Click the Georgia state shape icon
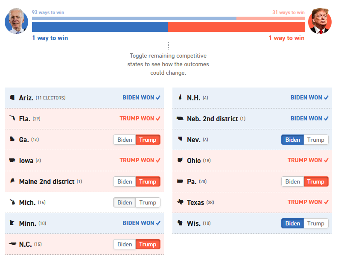The height and width of the screenshot is (263, 338). pyautogui.click(x=12, y=139)
